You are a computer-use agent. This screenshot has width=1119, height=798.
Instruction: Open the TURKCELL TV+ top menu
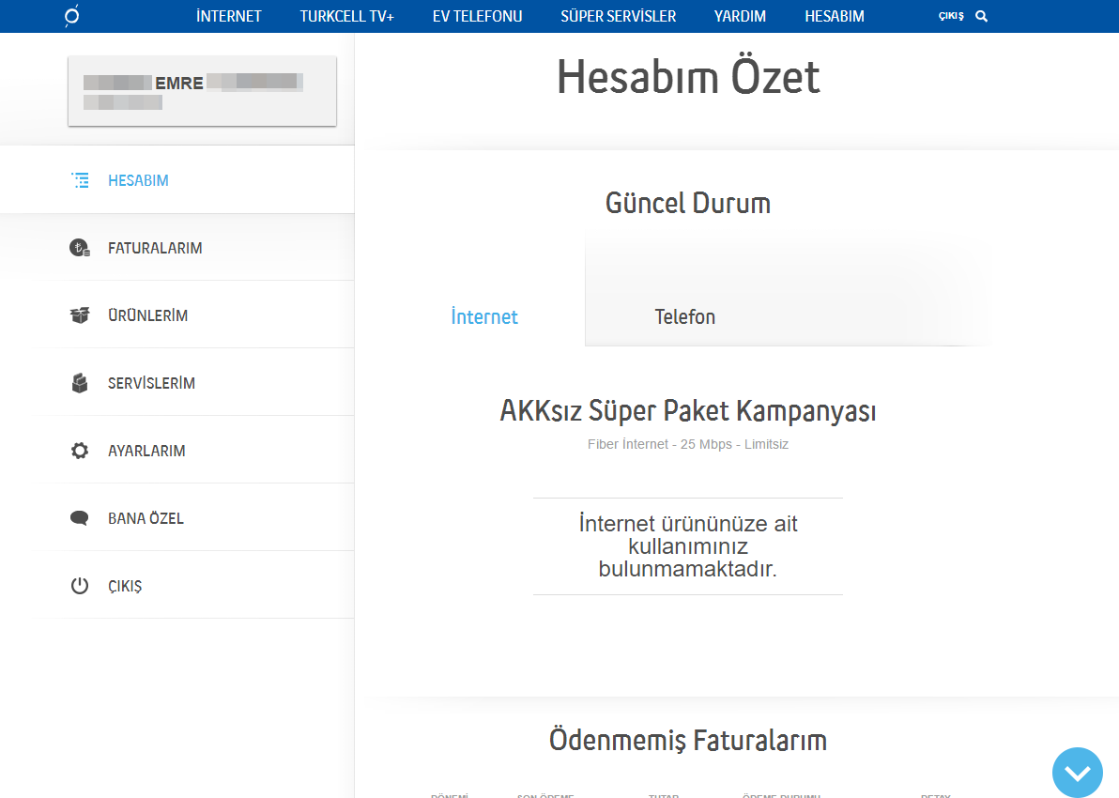[346, 16]
